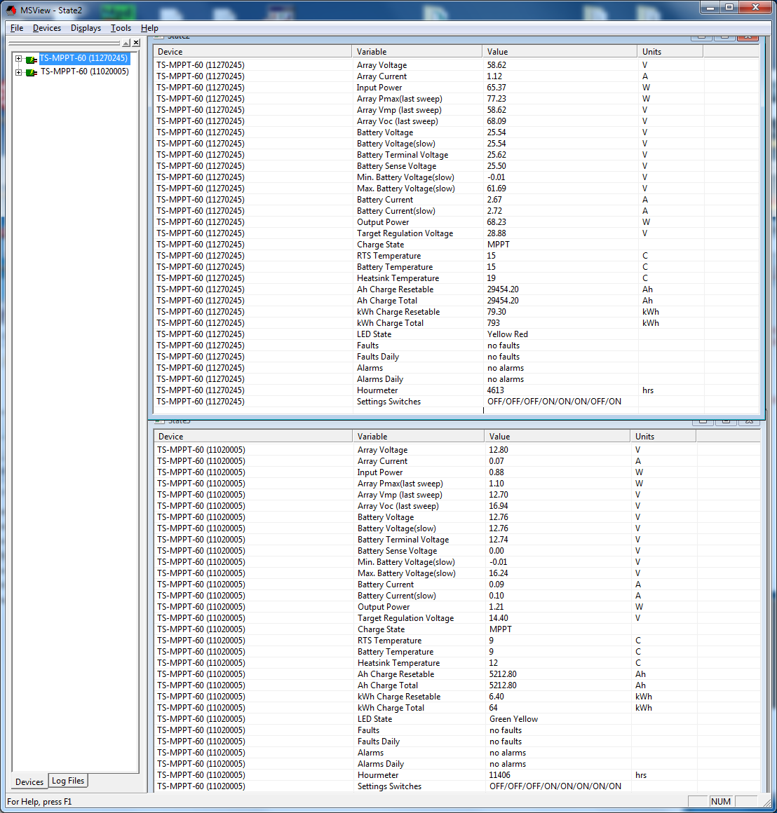Sort top table by Variable column header
Image resolution: width=777 pixels, height=813 pixels.
coord(417,52)
